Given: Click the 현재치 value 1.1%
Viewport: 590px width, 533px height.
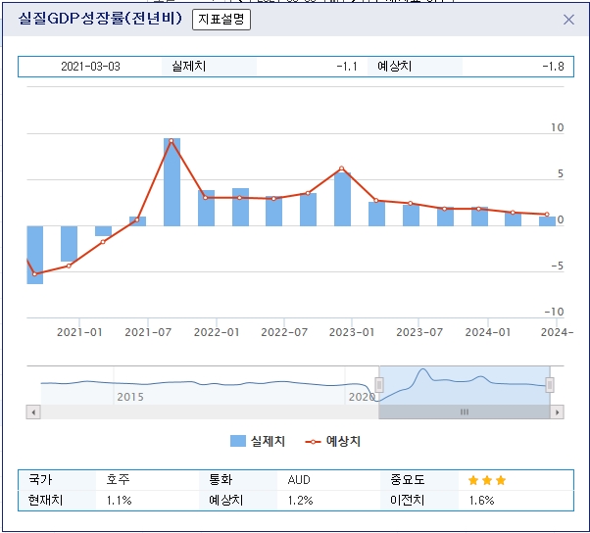Looking at the screenshot, I should click(119, 501).
